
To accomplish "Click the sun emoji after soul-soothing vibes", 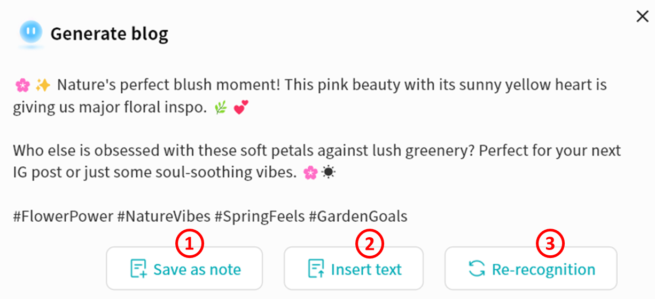I will pyautogui.click(x=328, y=174).
